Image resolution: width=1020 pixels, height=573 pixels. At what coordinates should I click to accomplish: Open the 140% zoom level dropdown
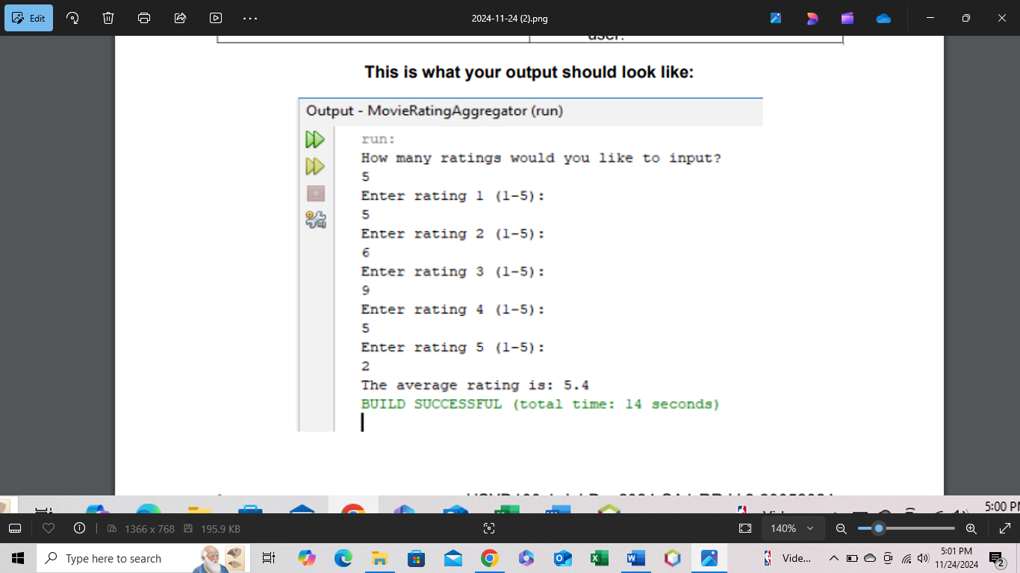[792, 528]
